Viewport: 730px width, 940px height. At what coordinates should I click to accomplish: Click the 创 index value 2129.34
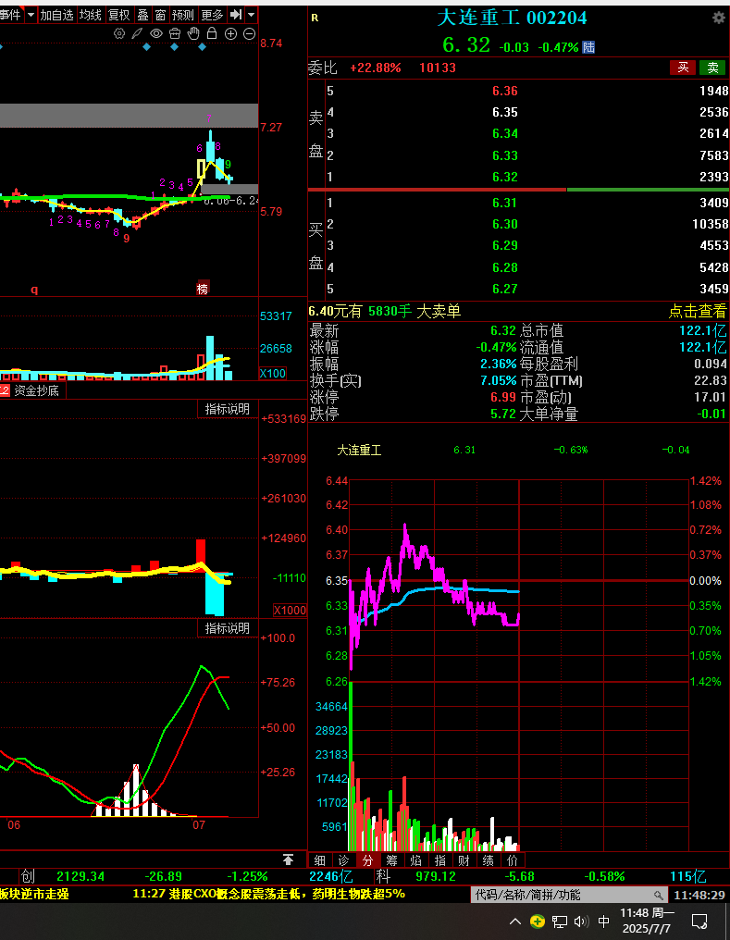(80, 876)
